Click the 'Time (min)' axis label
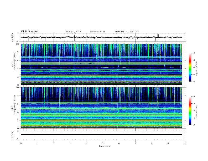The height and width of the screenshot is (161, 208). (x=105, y=146)
